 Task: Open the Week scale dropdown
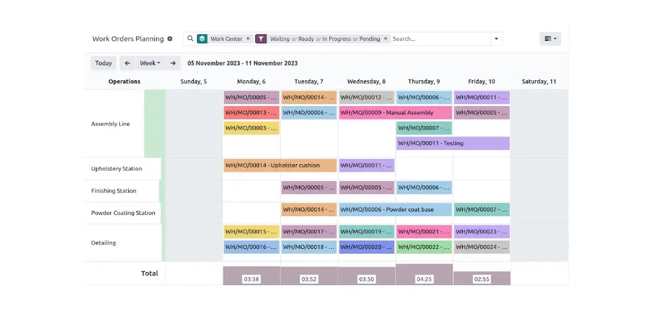coord(150,63)
